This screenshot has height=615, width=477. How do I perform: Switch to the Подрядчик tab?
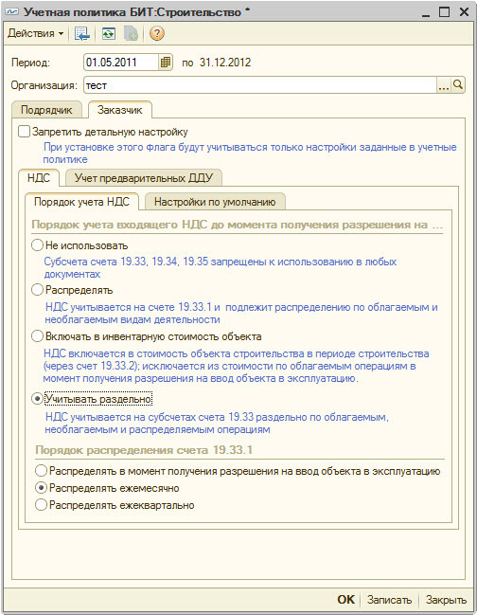[46, 110]
